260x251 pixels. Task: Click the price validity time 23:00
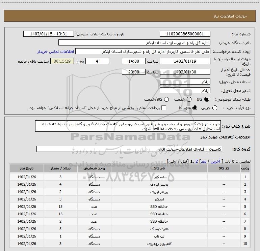(x=134, y=72)
